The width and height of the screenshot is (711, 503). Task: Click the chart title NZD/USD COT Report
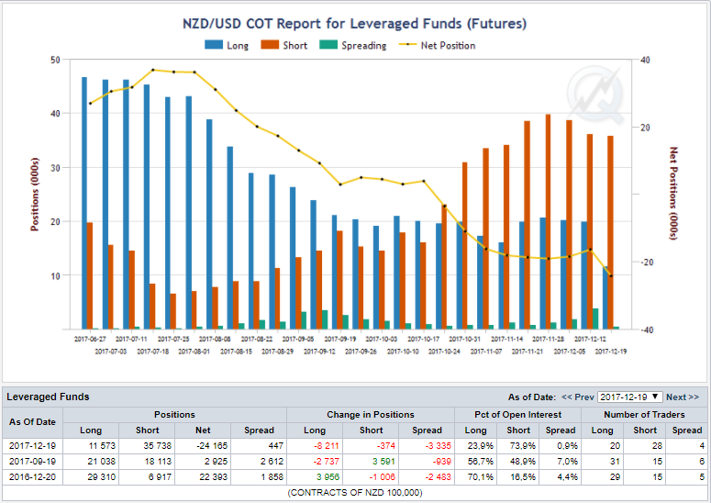(x=355, y=24)
